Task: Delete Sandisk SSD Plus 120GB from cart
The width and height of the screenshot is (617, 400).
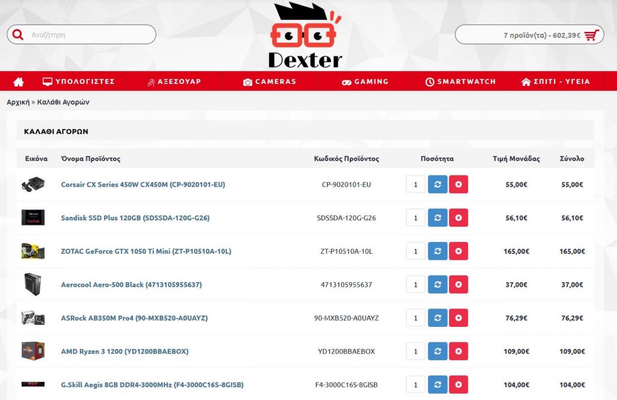Action: pyautogui.click(x=458, y=218)
